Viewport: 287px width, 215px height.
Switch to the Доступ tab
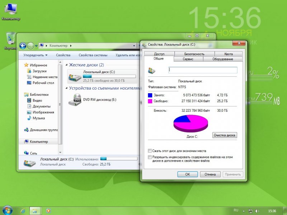coord(159,54)
